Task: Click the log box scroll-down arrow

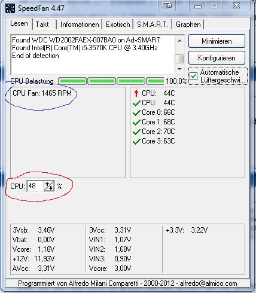Action: click(x=179, y=69)
